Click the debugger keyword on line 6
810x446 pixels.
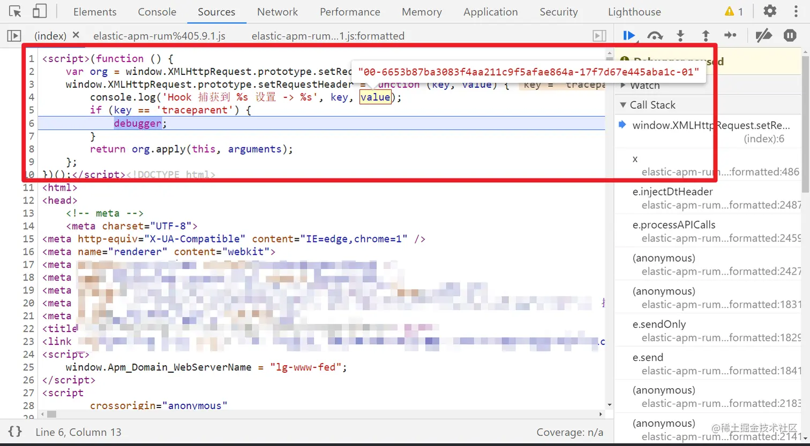click(138, 123)
